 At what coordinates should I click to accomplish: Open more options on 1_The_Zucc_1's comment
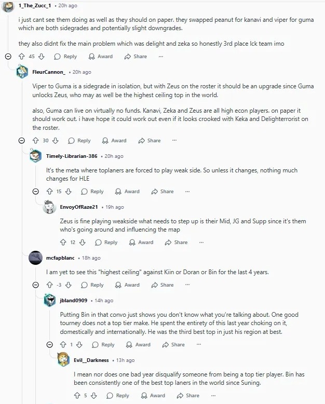[161, 57]
